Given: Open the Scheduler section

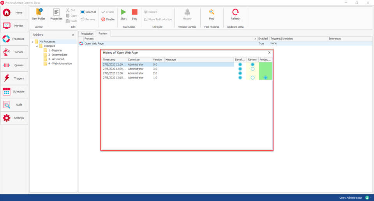Looking at the screenshot, I should pyautogui.click(x=14, y=91).
